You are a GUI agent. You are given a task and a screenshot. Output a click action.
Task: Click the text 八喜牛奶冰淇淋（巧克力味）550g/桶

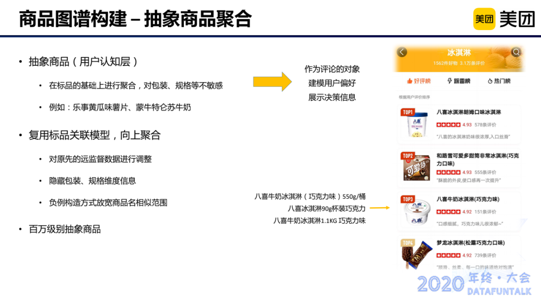[x=310, y=197]
